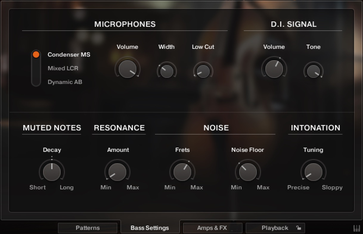The width and height of the screenshot is (363, 234).
Task: Adjust the Resonance Amount knob
Action: (118, 172)
